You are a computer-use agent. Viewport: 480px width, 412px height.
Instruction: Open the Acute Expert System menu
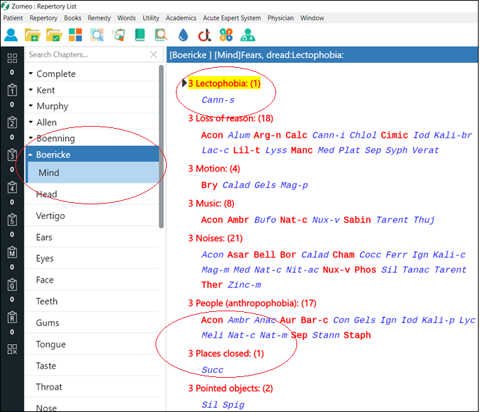coord(231,17)
